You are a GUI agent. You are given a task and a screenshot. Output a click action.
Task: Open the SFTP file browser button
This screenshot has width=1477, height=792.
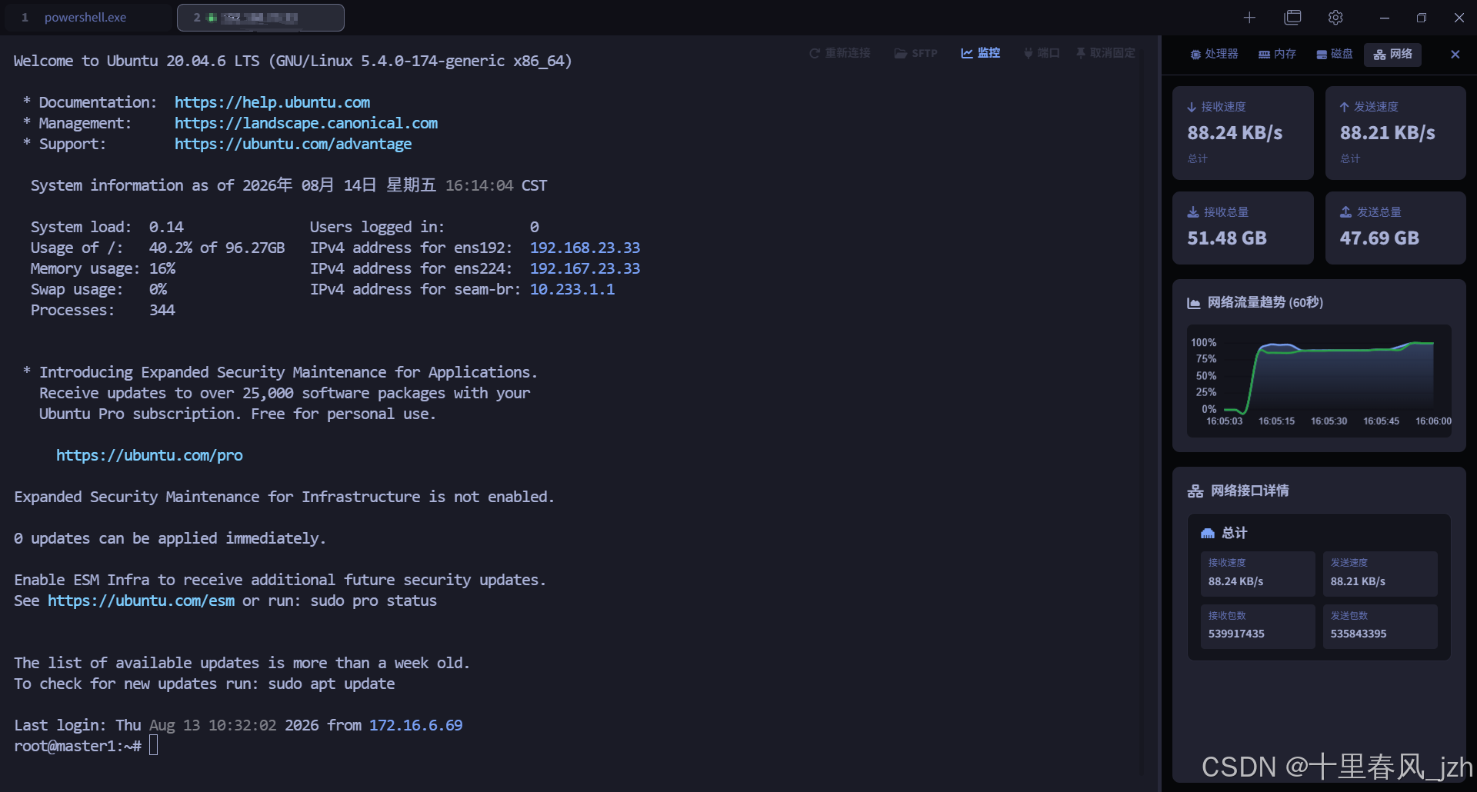(x=915, y=53)
